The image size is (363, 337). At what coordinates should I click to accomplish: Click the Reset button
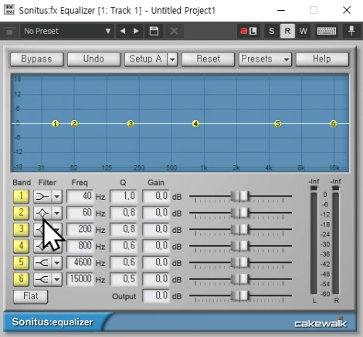pos(208,59)
